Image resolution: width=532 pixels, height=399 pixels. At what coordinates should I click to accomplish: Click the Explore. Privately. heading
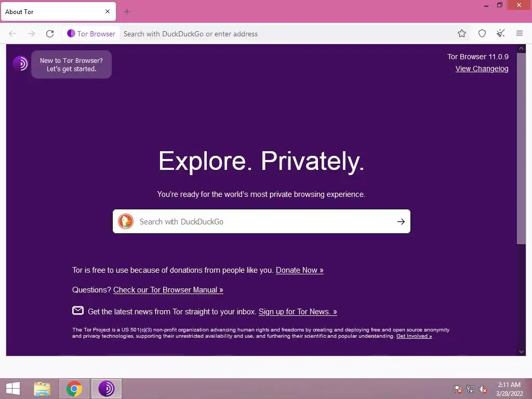(x=261, y=162)
